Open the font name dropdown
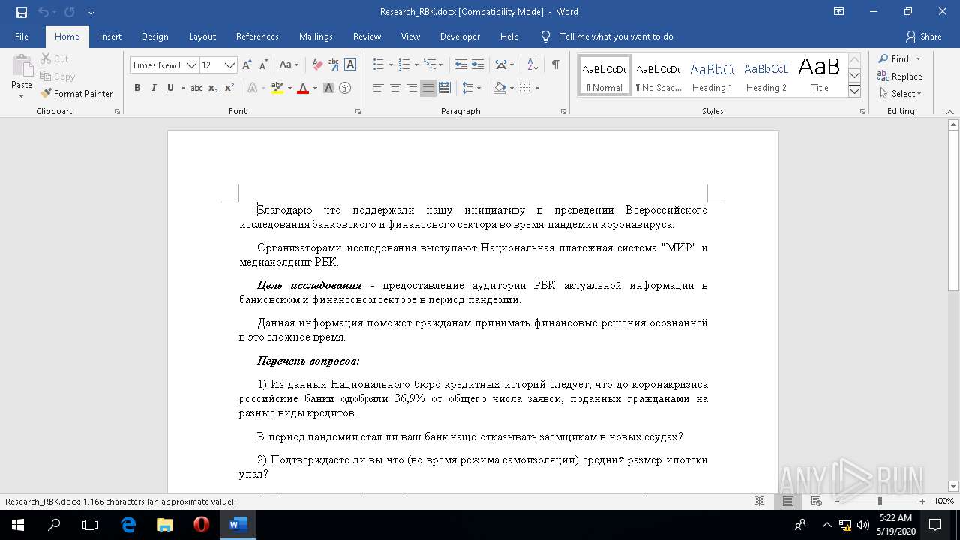Screen dimensions: 960x540 [191, 65]
